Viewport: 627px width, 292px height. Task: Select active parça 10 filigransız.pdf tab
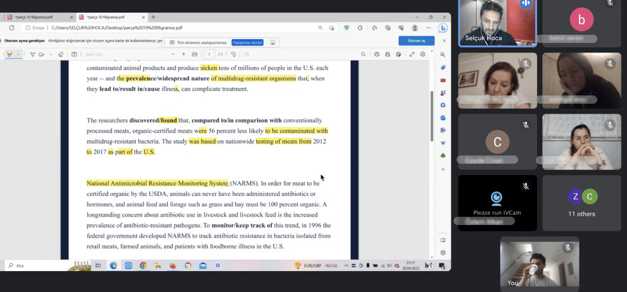(x=111, y=17)
